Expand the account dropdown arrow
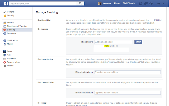 pos(163,3)
